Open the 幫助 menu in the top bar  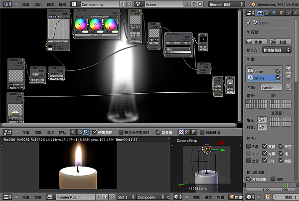click(x=62, y=4)
